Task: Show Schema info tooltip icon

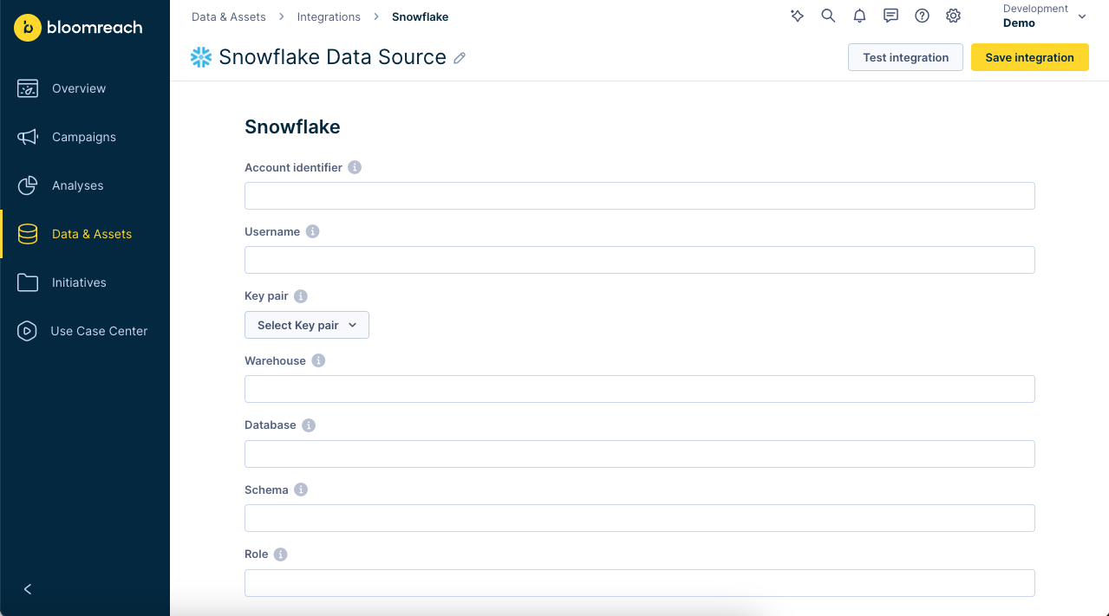Action: tap(301, 490)
